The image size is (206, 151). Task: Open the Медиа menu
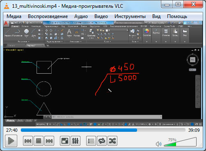[14, 16]
